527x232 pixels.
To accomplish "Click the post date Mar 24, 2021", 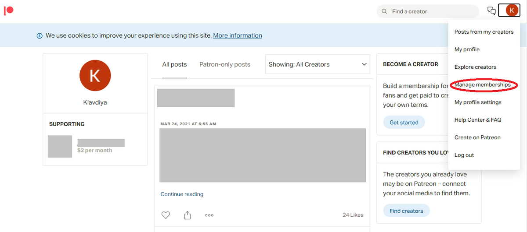I will tap(188, 124).
